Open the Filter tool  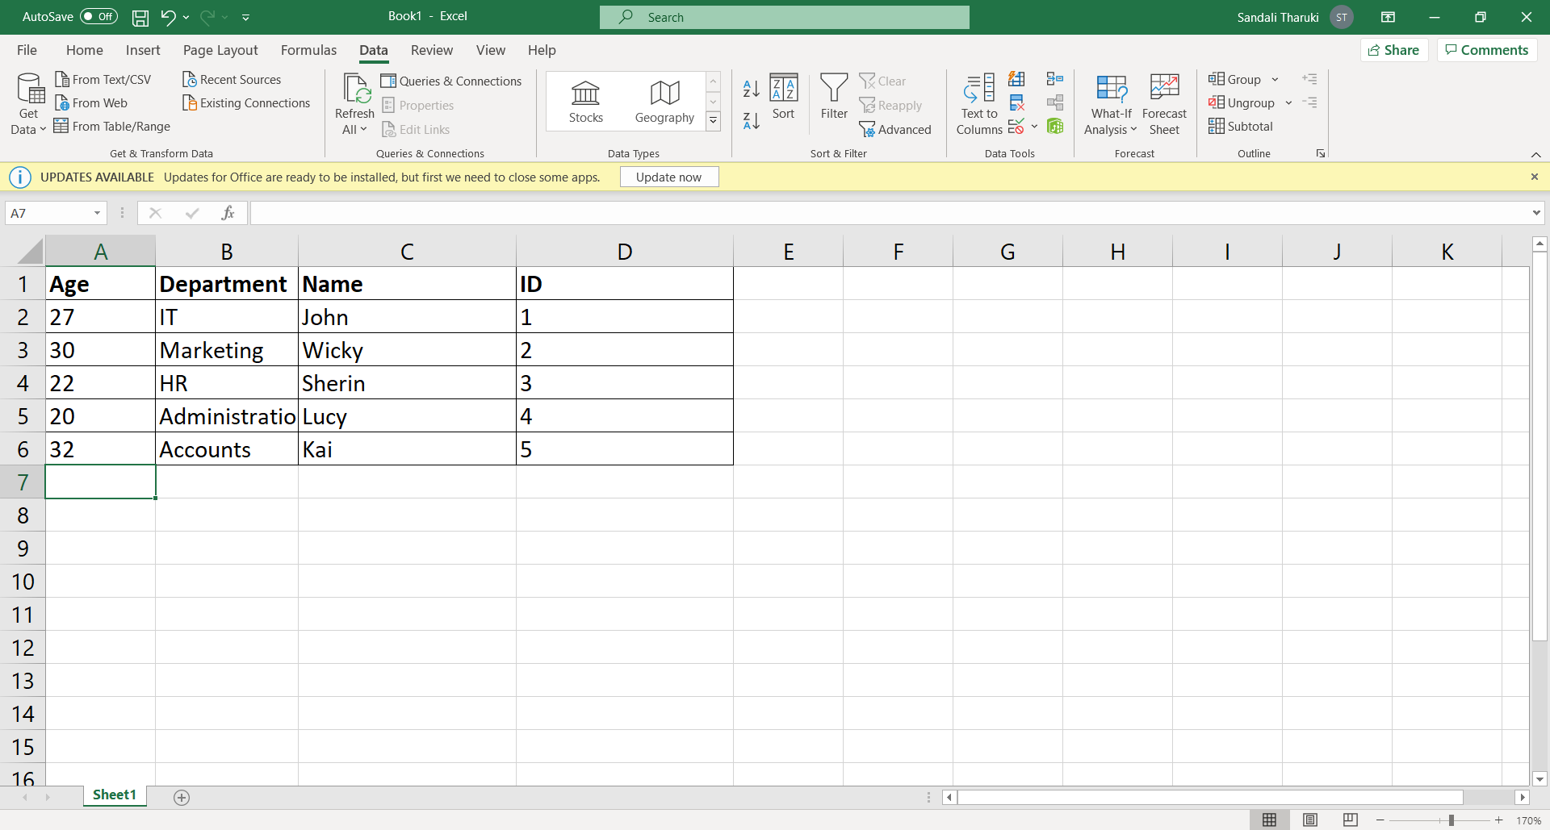833,101
